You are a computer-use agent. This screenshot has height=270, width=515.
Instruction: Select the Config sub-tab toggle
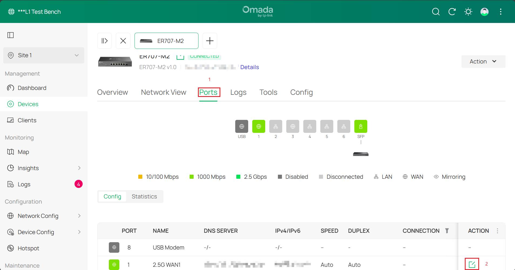[x=112, y=197]
